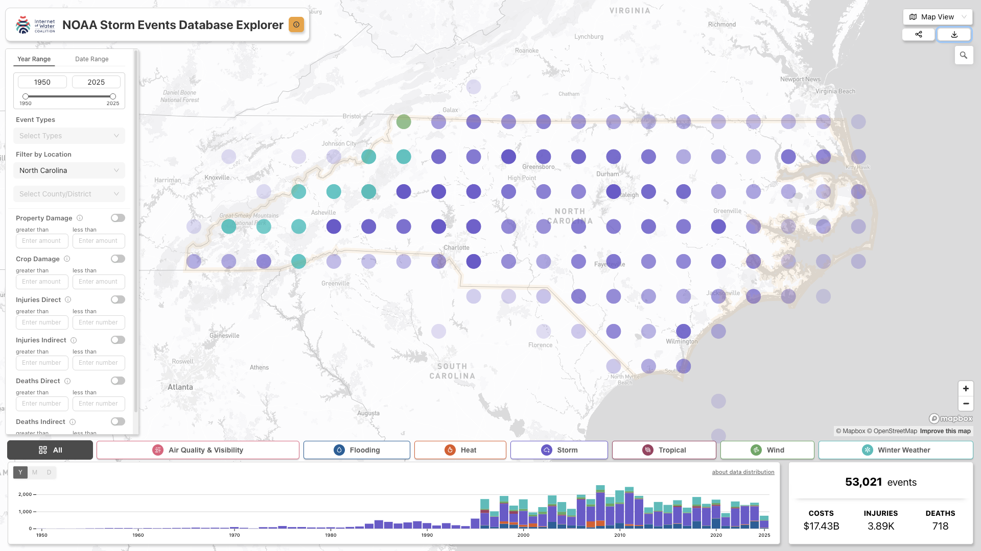Screen dimensions: 981x551
Task: Click the download icon button
Action: point(954,34)
